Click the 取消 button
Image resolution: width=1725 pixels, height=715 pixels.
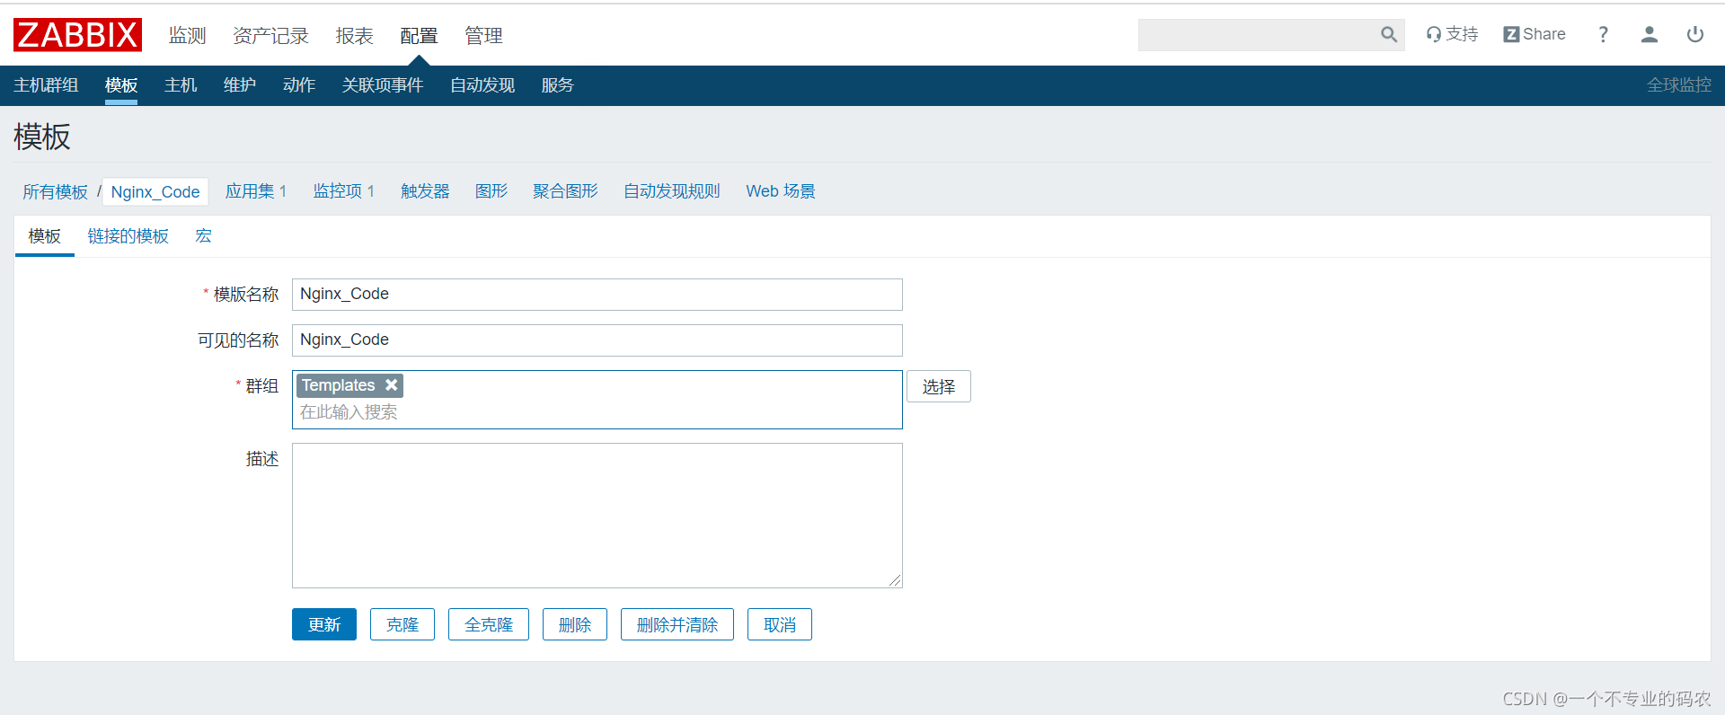click(780, 624)
